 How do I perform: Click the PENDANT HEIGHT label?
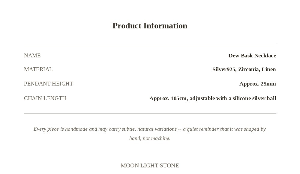click(48, 84)
